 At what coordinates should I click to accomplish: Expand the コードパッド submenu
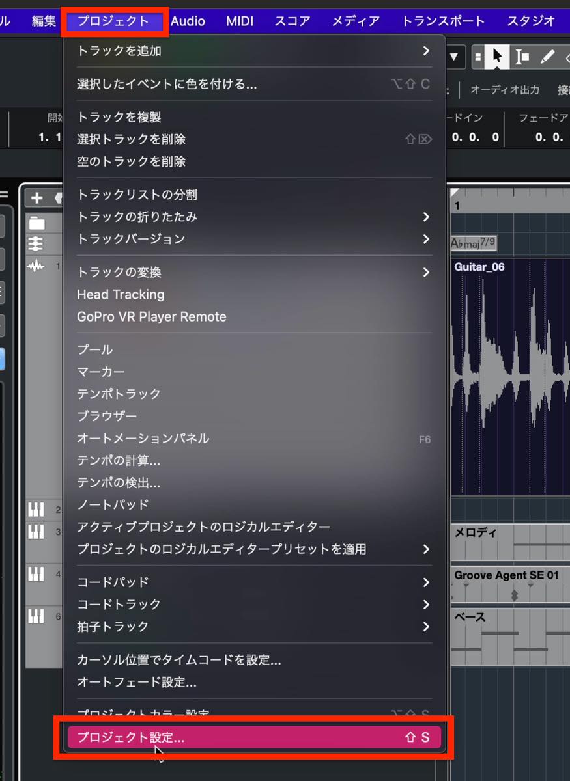point(254,582)
